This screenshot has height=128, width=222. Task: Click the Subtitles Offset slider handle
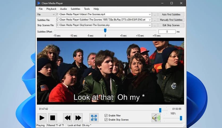[105, 30]
